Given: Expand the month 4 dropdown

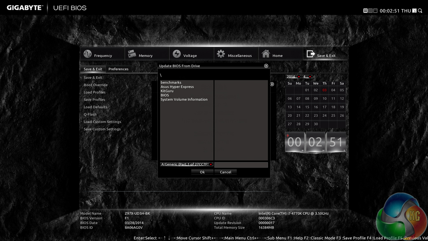Looking at the screenshot, I should coord(307,77).
